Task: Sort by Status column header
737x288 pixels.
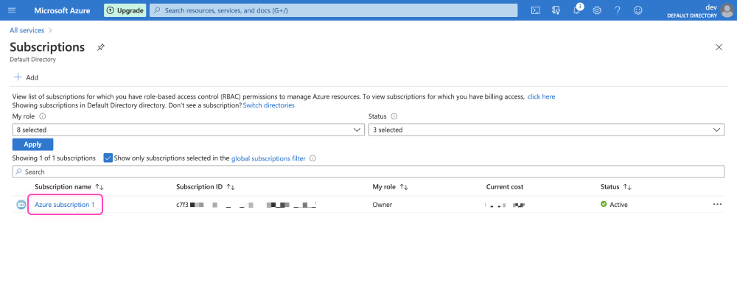Action: coord(616,187)
